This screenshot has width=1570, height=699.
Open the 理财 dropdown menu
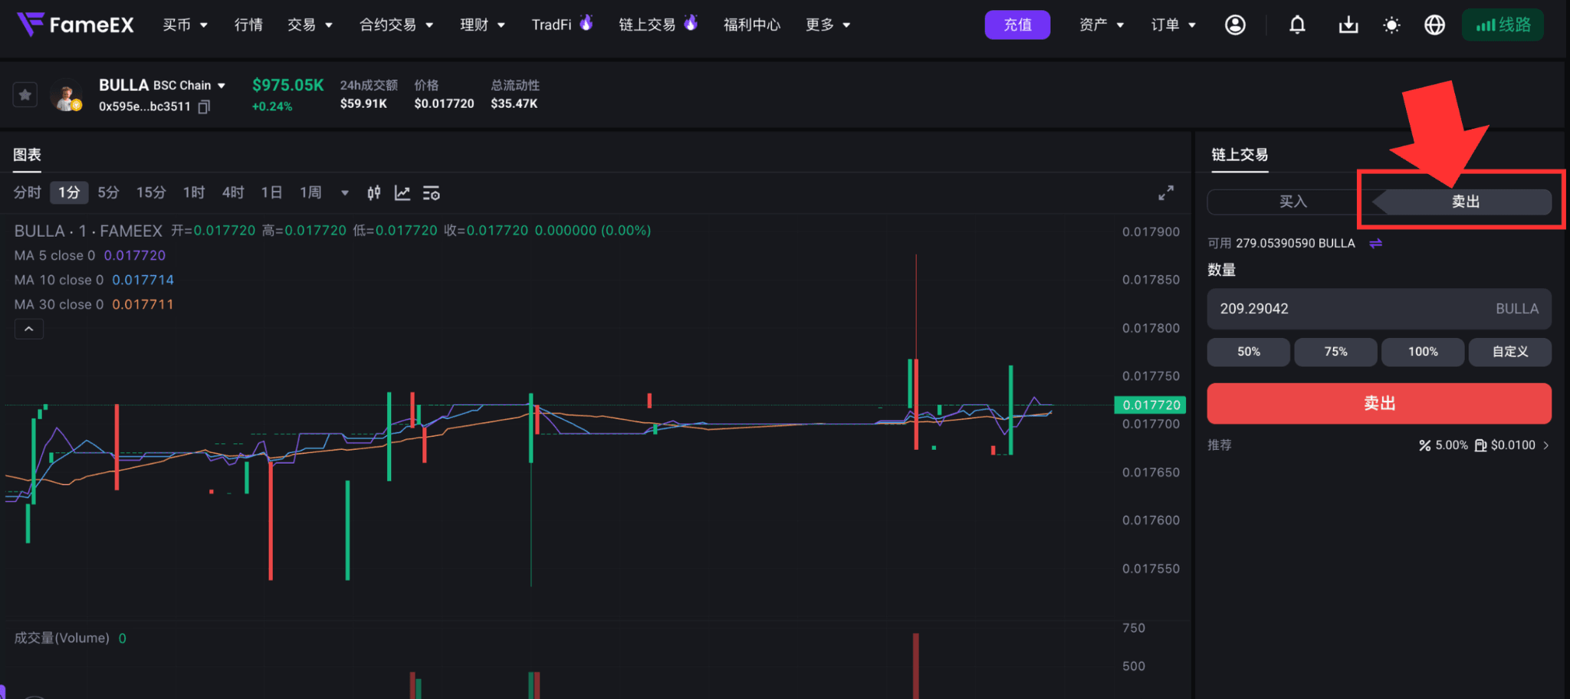coord(483,25)
